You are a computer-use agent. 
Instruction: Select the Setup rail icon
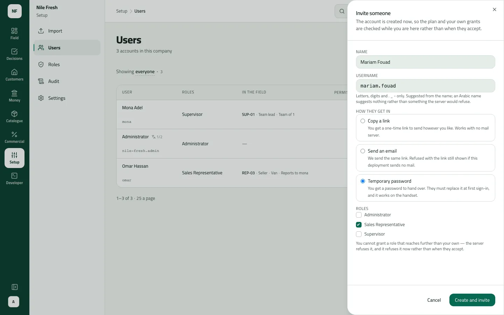[x=14, y=158]
